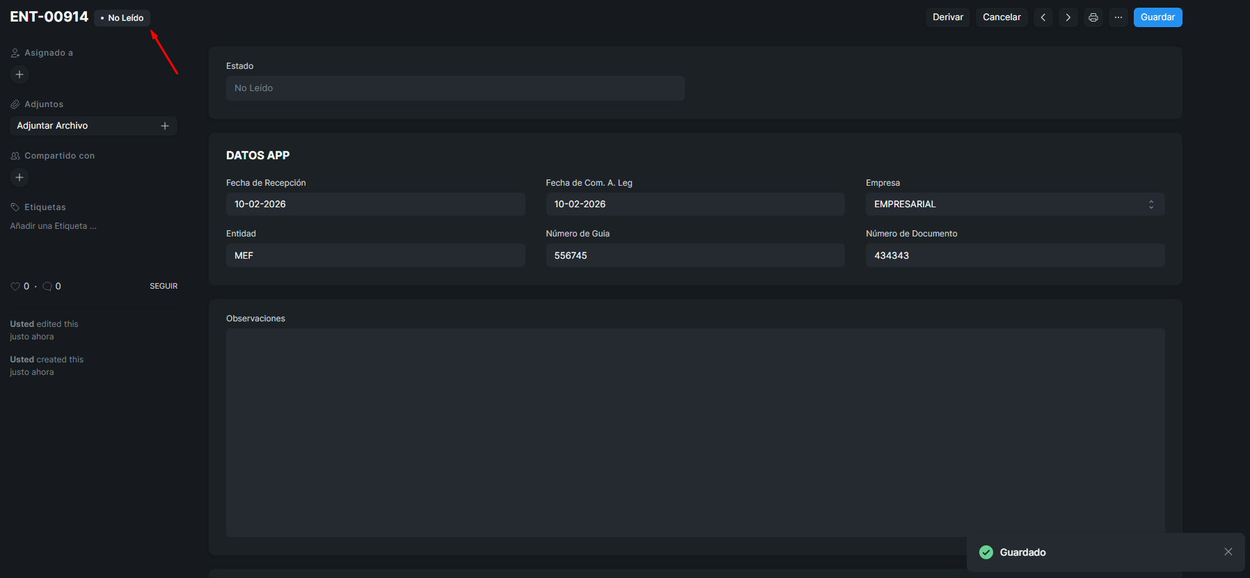Dismiss the Guardado notification
Image resolution: width=1250 pixels, height=578 pixels.
[x=1228, y=552]
